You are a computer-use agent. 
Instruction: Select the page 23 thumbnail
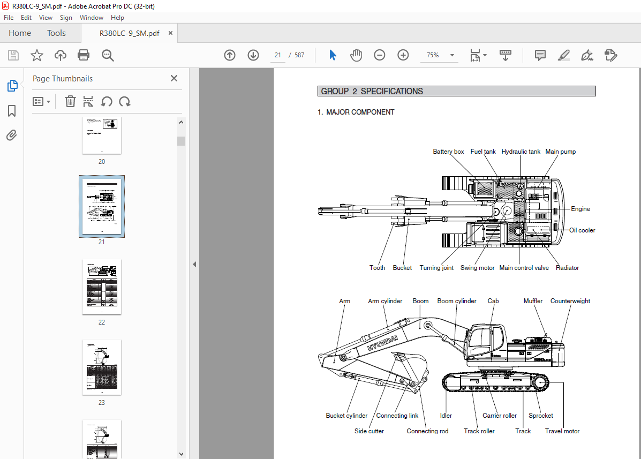click(102, 367)
